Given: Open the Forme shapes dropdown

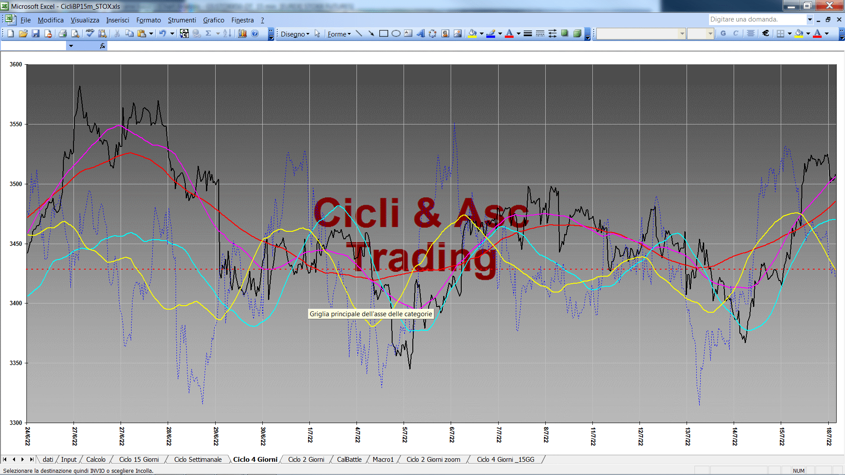Looking at the screenshot, I should coord(339,34).
